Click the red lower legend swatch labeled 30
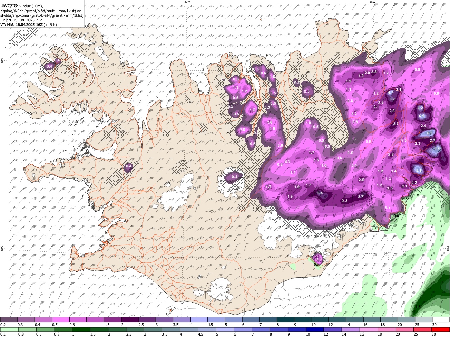 point(441,330)
